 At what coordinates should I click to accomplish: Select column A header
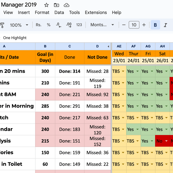tap(18, 46)
